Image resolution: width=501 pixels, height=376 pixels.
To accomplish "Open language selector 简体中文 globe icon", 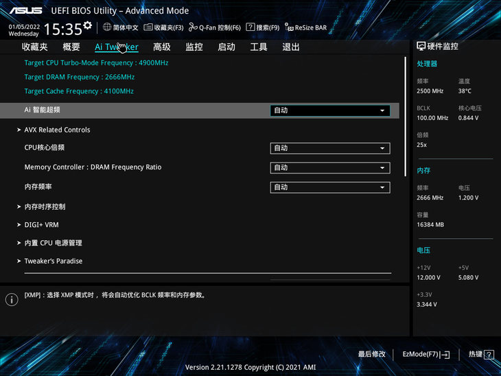I will (x=107, y=27).
